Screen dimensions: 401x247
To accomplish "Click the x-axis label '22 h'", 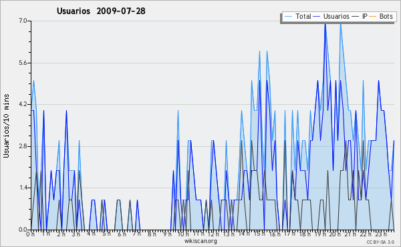I will [x=366, y=234].
